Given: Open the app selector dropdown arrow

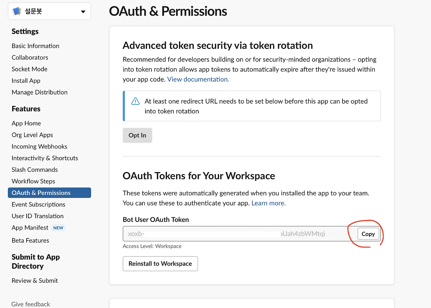Looking at the screenshot, I should coord(83,12).
